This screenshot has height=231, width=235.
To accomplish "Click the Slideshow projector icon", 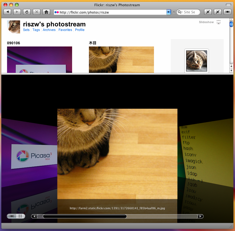I will [x=219, y=22].
